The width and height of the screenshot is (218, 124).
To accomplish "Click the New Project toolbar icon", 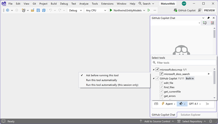I will (x=24, y=10).
